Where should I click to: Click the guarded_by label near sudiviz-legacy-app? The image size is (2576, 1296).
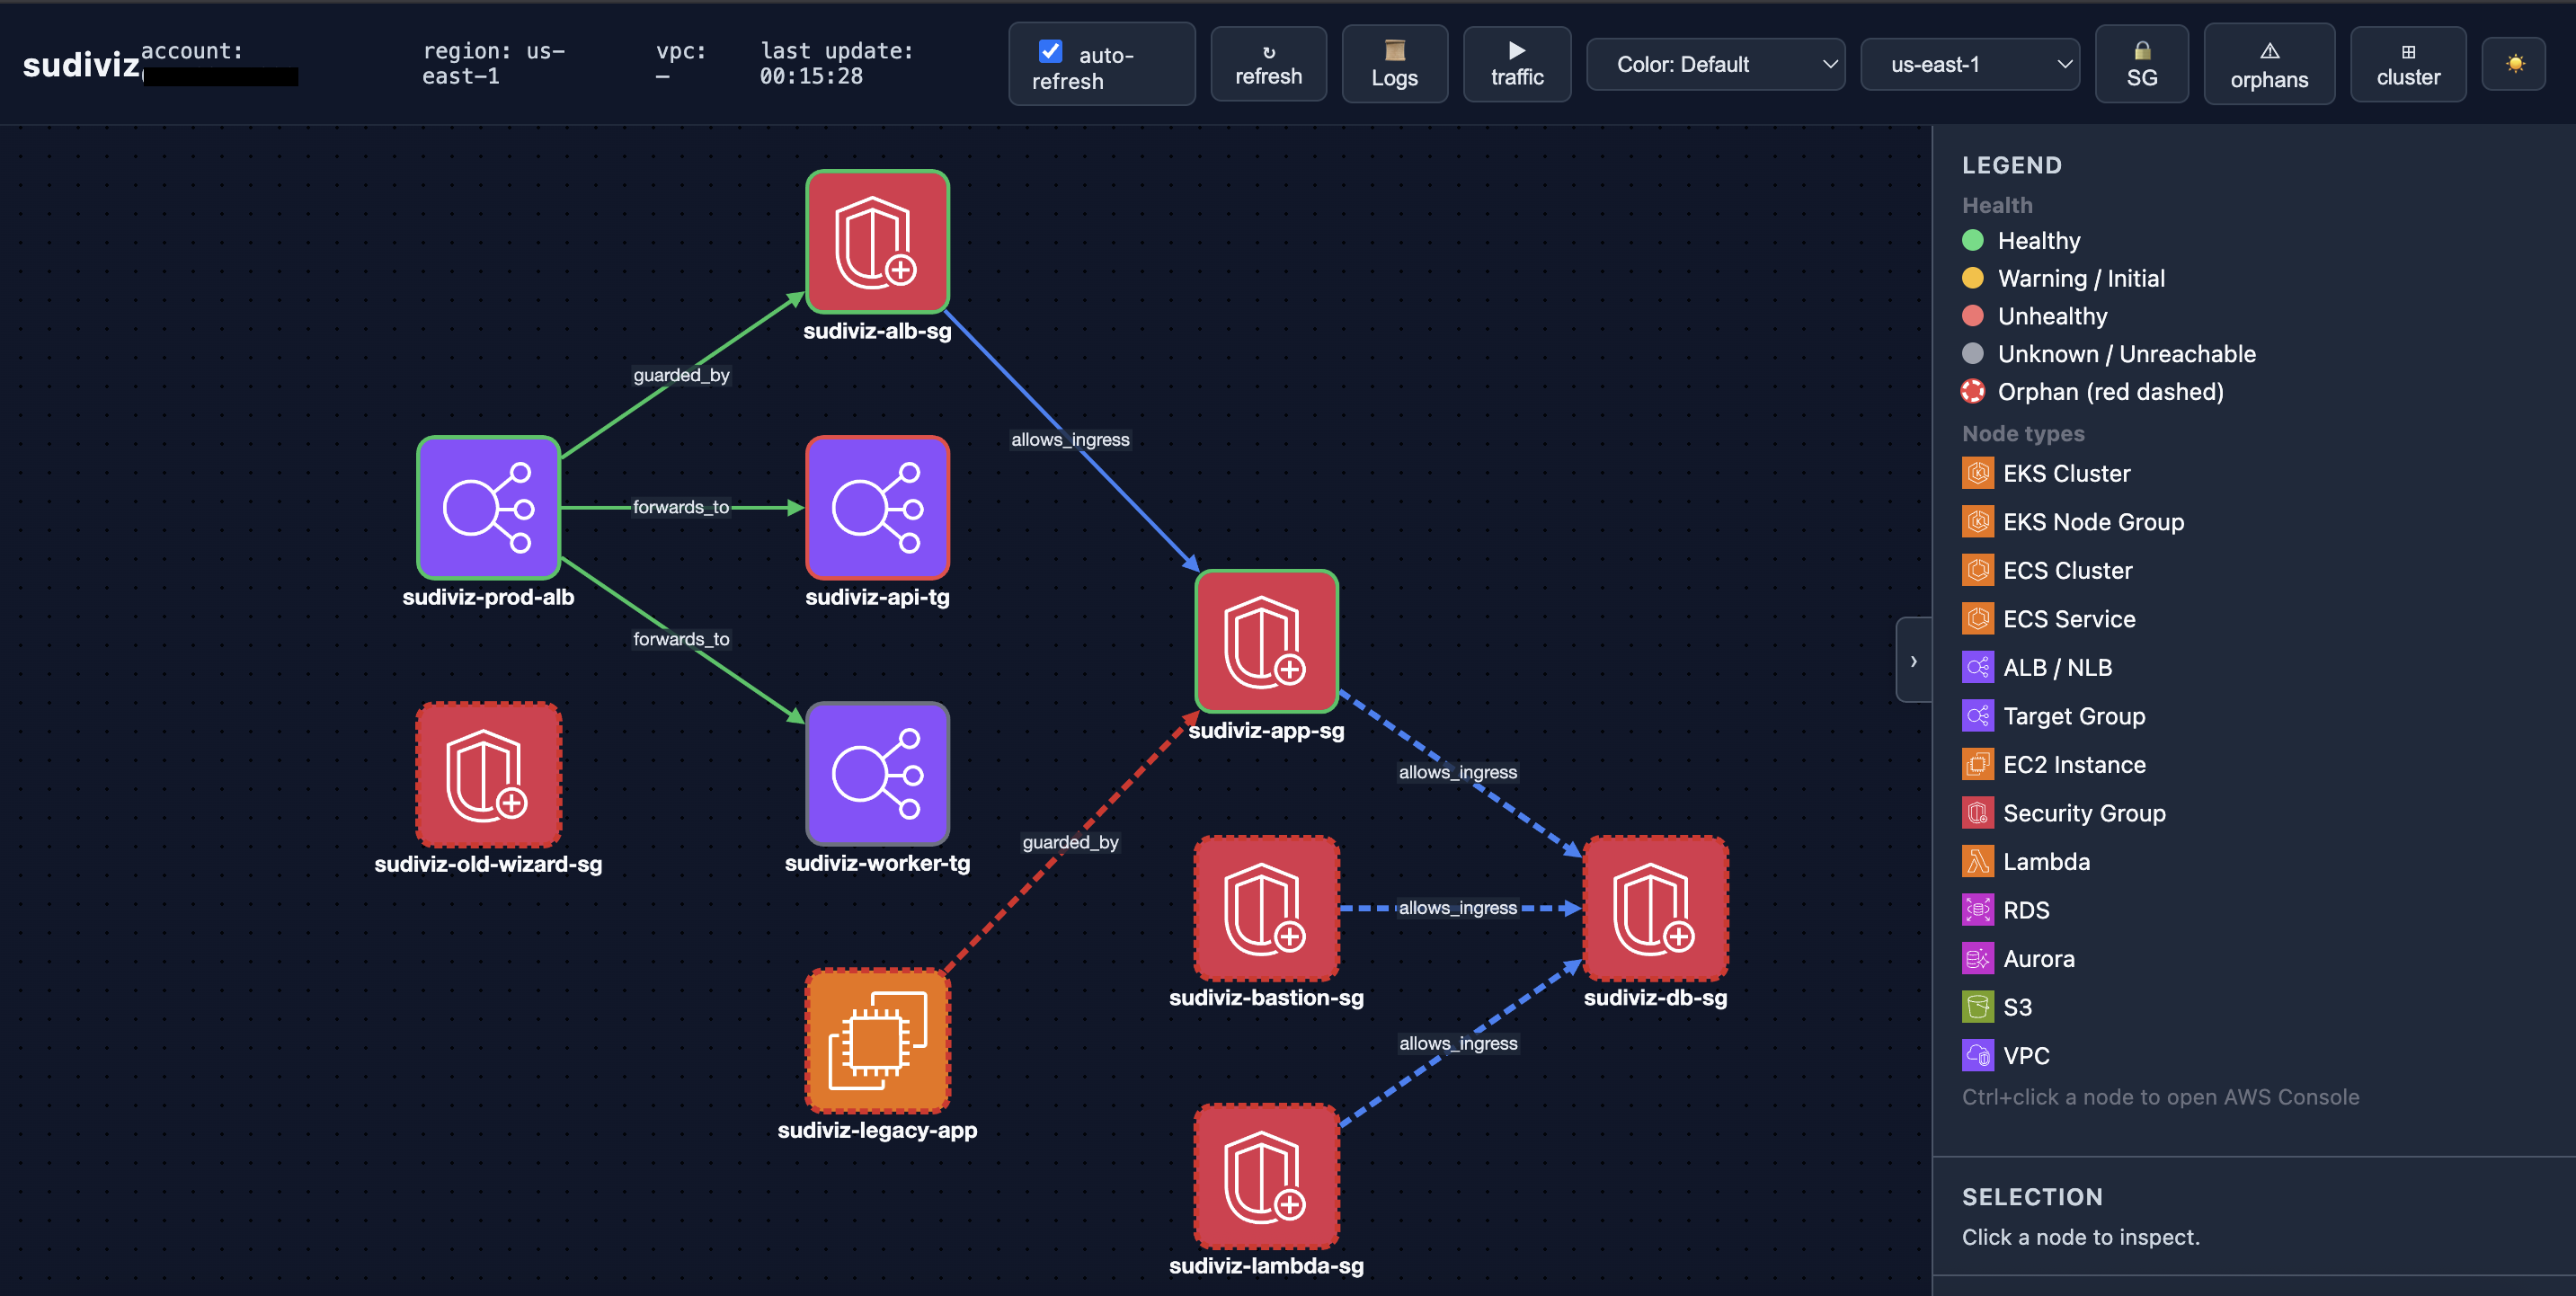click(1070, 842)
